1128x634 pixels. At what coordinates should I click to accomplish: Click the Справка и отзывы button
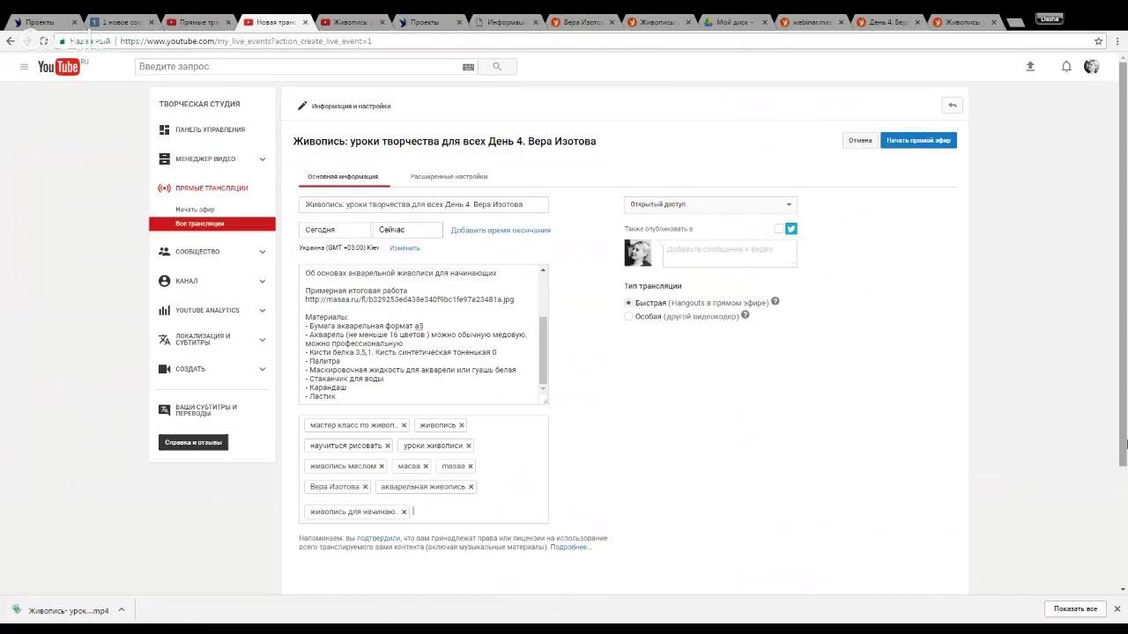[193, 442]
